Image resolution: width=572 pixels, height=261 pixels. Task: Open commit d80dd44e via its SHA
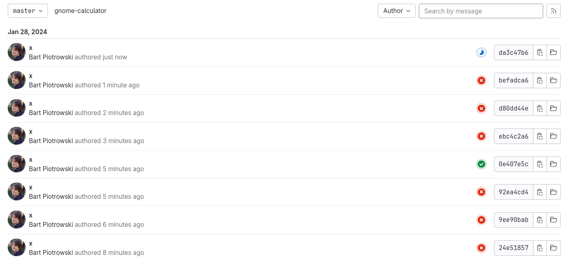(513, 109)
